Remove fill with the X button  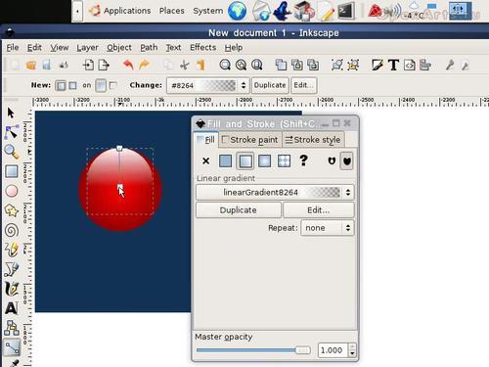click(x=205, y=161)
